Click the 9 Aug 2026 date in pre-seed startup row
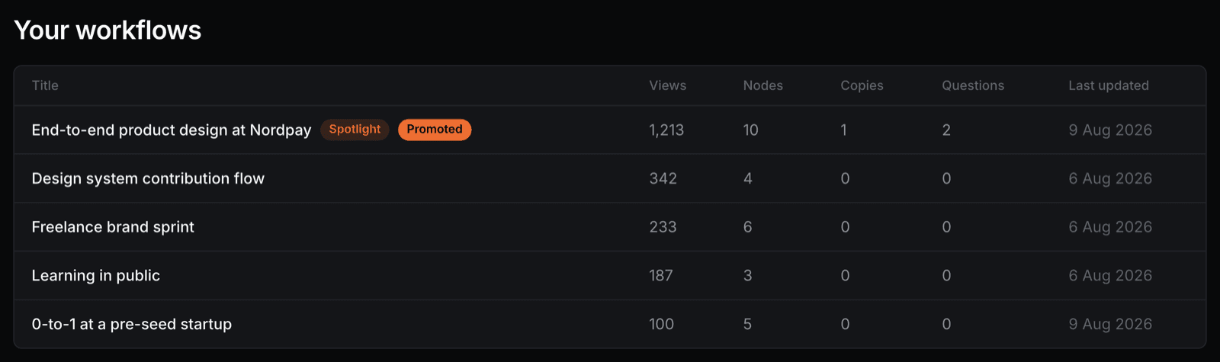The image size is (1220, 362). (x=1110, y=324)
